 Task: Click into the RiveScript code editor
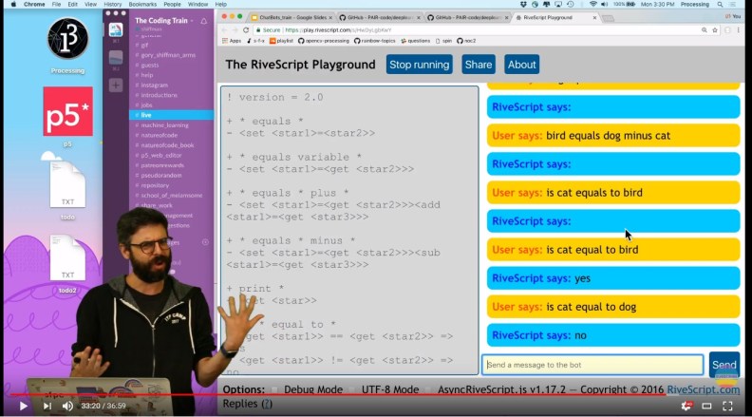click(x=349, y=230)
